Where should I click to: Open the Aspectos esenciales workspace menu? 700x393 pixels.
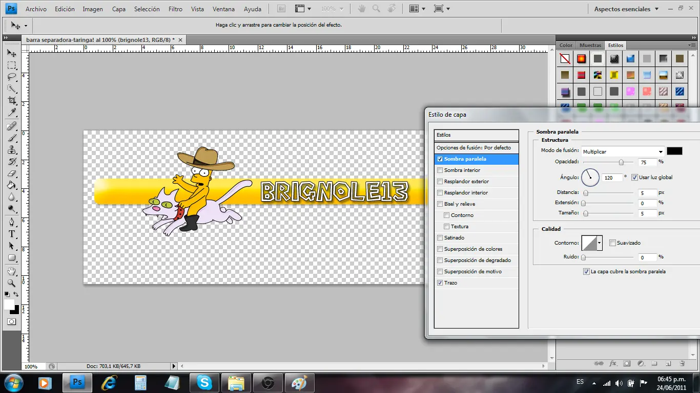click(x=626, y=9)
